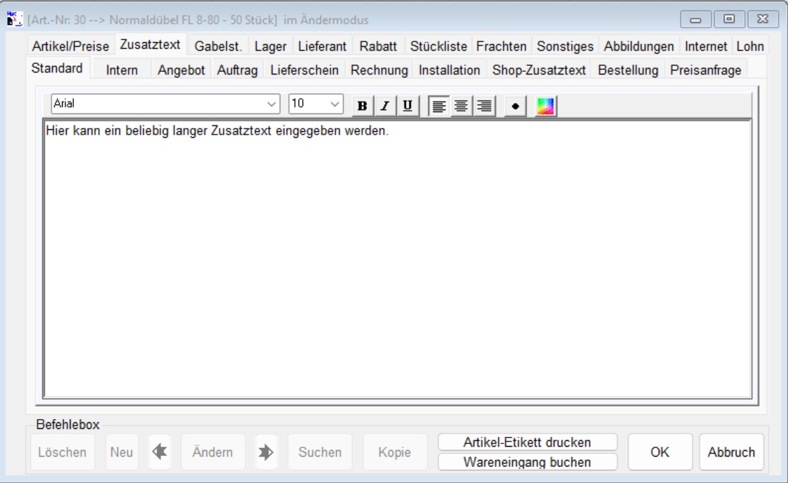
Task: Toggle bold text formatting
Action: 362,106
